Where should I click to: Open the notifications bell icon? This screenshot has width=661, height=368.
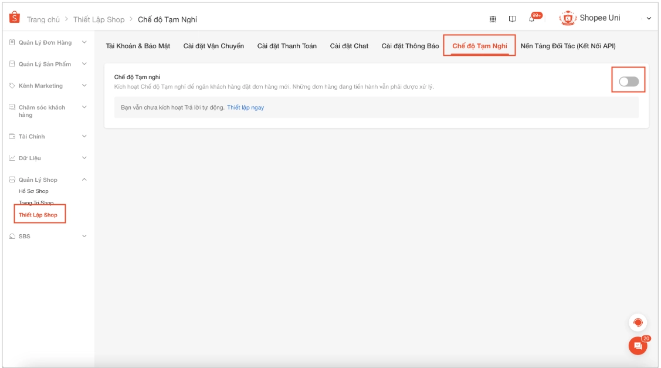pyautogui.click(x=531, y=19)
